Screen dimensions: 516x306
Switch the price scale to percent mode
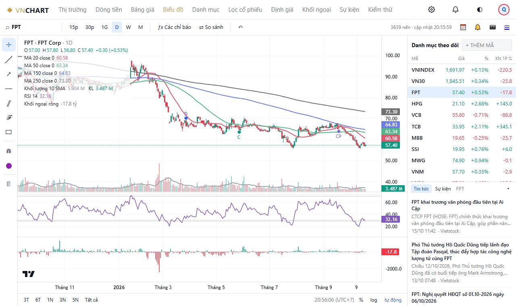point(361,300)
